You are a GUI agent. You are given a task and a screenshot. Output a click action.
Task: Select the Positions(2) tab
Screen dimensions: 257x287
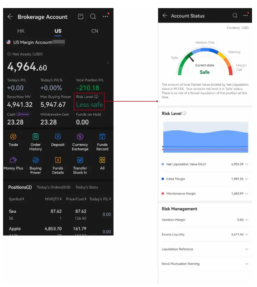(20, 187)
